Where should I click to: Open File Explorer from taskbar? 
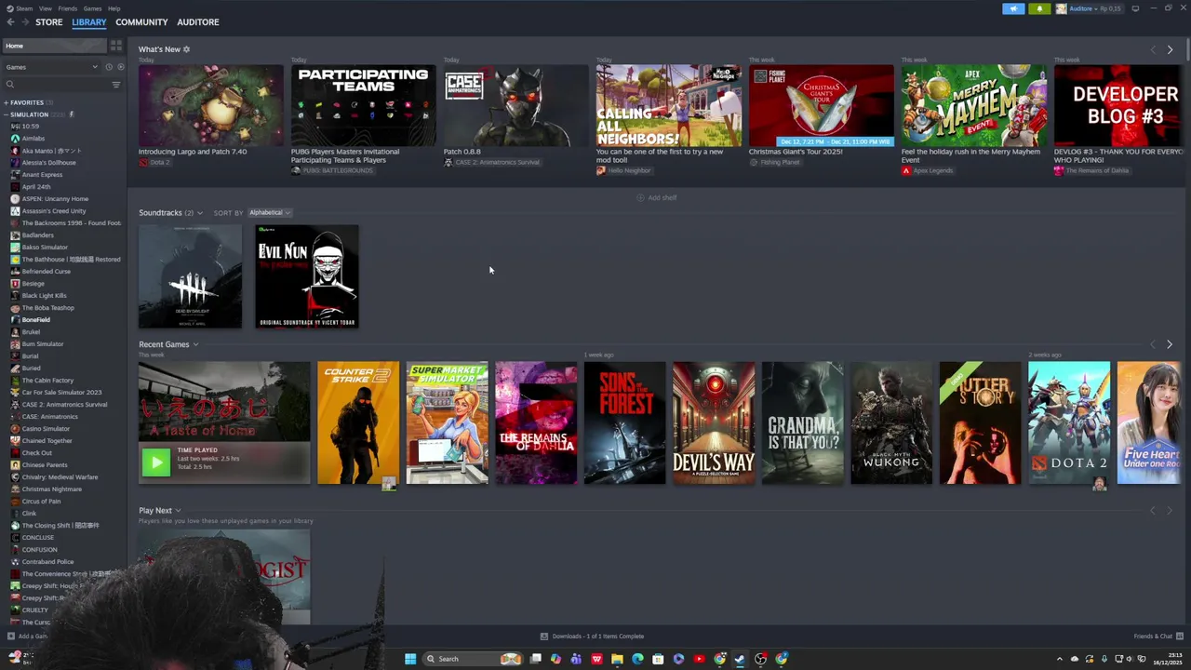pyautogui.click(x=617, y=659)
